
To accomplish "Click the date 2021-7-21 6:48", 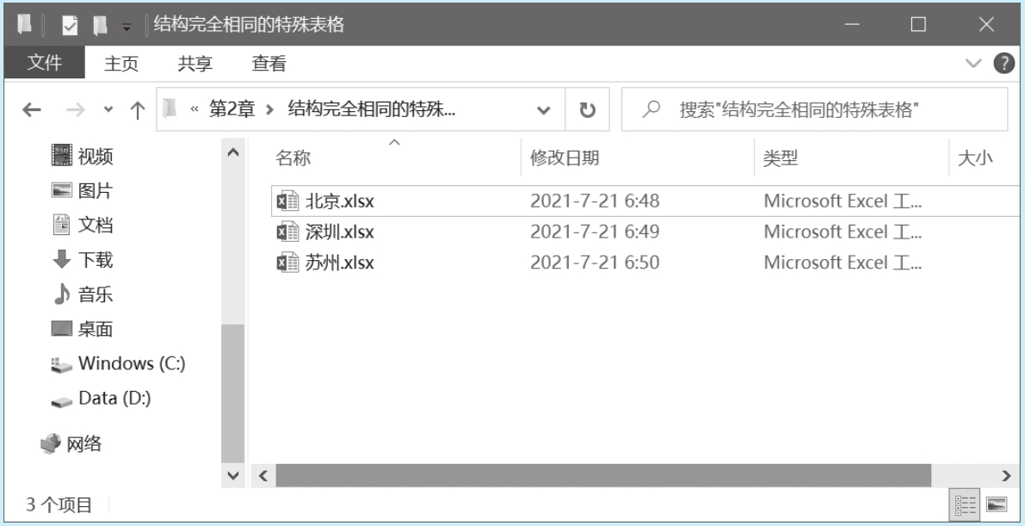I will [x=595, y=201].
